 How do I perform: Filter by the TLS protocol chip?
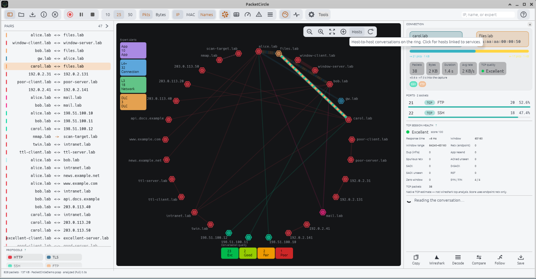63,257
